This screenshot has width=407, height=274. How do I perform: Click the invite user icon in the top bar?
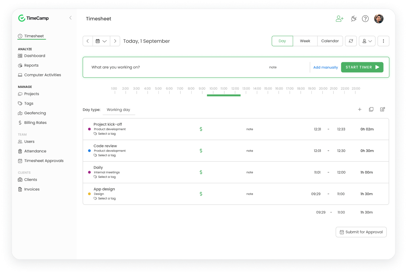(340, 18)
